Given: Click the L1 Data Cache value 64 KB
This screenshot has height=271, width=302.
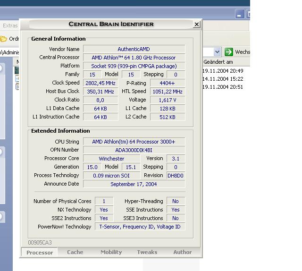Looking at the screenshot, I should [101, 109].
